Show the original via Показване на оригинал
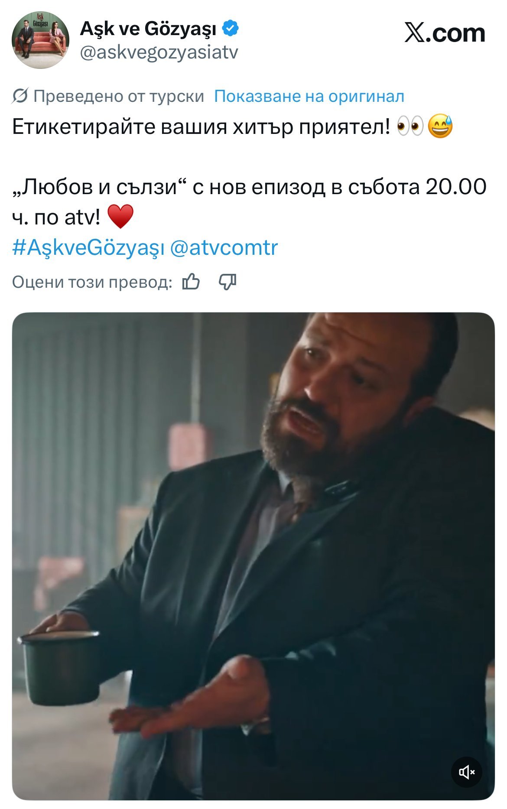 [x=309, y=96]
